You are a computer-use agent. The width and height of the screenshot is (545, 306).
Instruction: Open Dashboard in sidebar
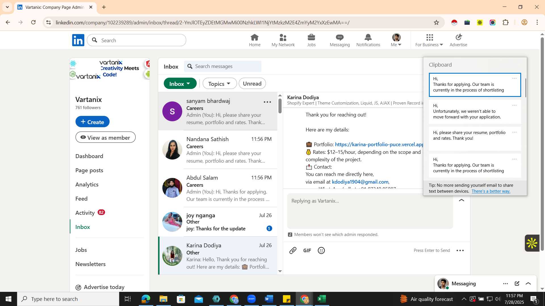pyautogui.click(x=89, y=156)
